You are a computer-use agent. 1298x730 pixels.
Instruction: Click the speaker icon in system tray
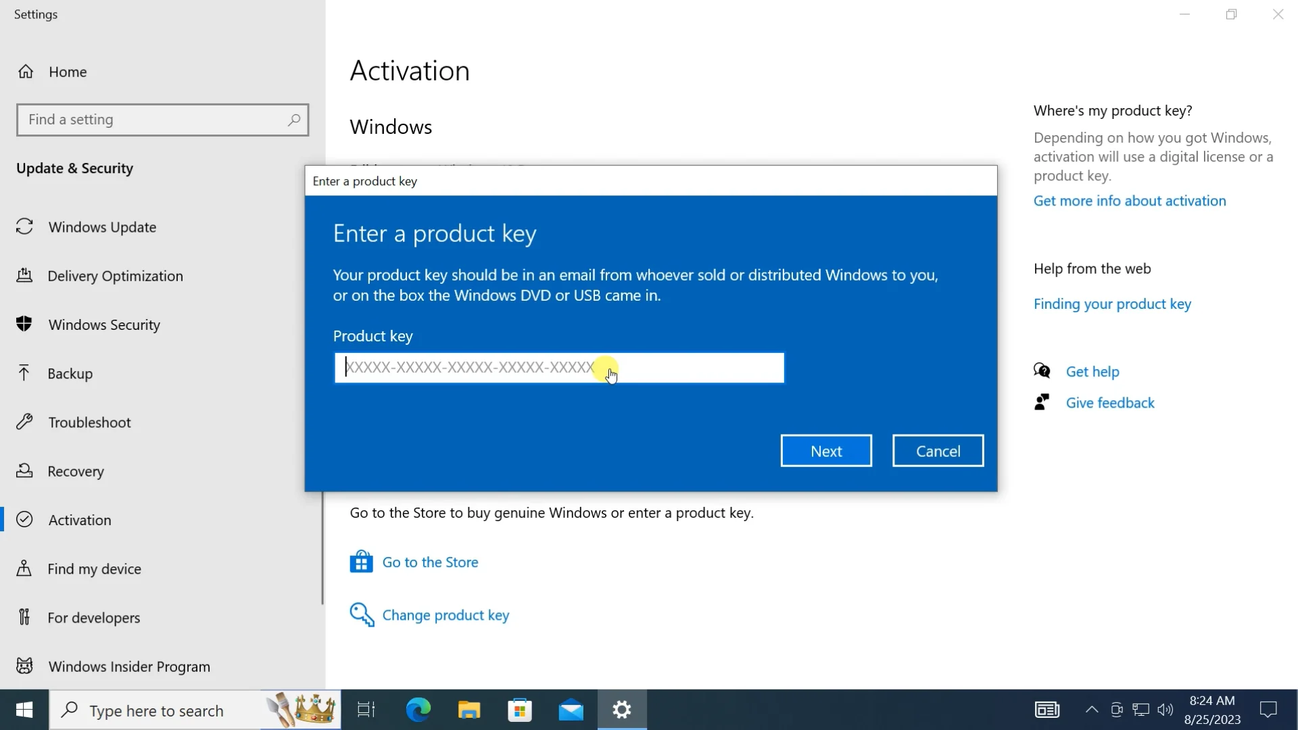(1166, 710)
